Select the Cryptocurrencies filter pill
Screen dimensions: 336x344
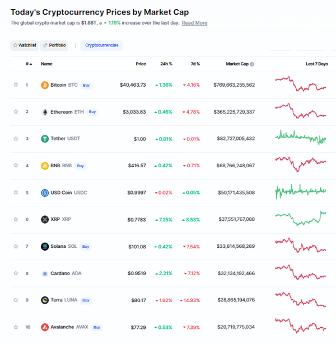point(101,45)
